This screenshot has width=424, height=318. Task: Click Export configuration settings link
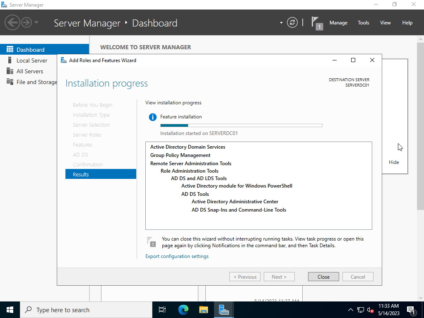pos(177,256)
